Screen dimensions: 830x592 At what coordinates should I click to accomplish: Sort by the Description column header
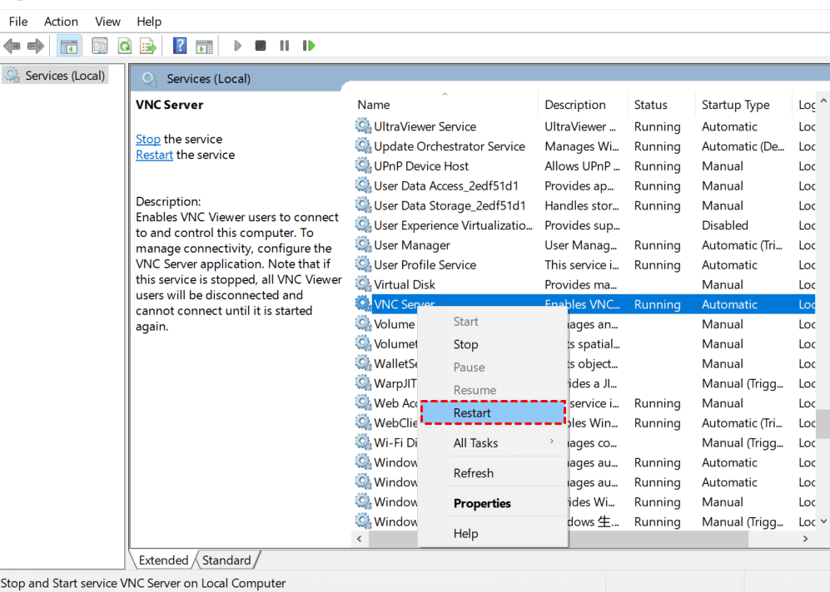tap(583, 105)
